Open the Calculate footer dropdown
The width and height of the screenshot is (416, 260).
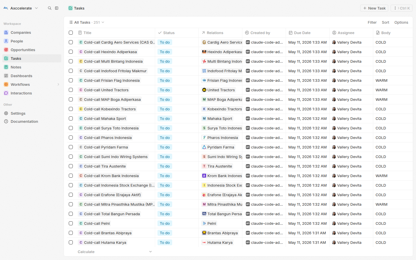[115, 252]
